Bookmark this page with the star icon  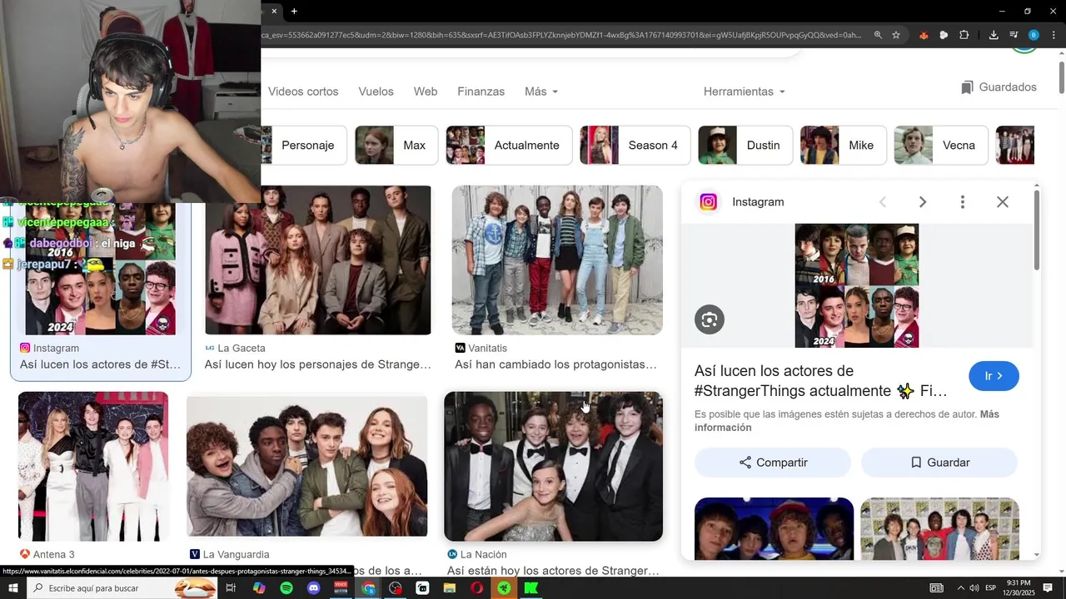click(x=896, y=35)
